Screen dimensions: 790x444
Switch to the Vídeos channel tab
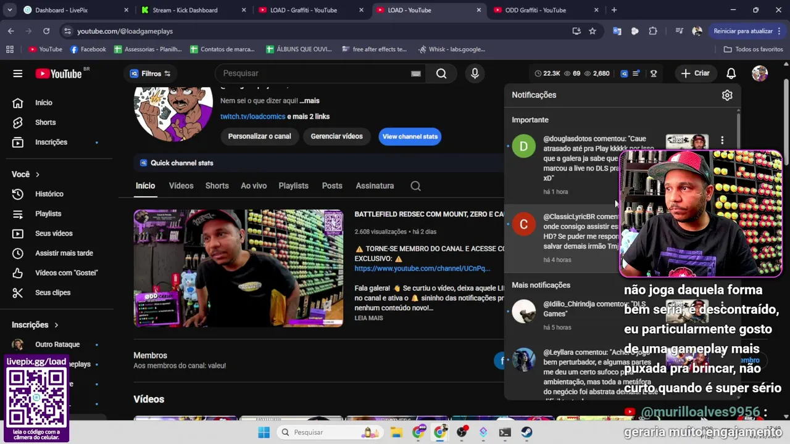click(x=181, y=186)
